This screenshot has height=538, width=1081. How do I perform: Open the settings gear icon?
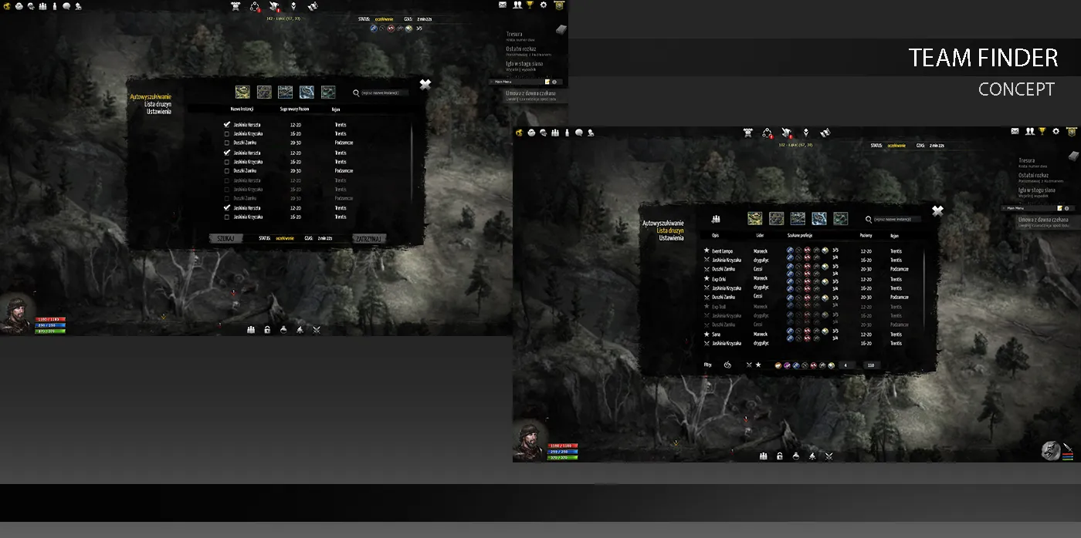point(1056,132)
